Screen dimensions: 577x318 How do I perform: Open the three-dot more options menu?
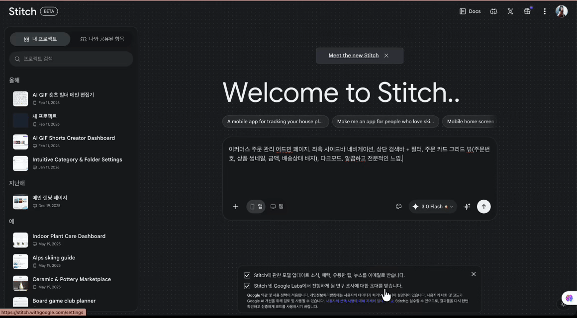click(x=545, y=11)
